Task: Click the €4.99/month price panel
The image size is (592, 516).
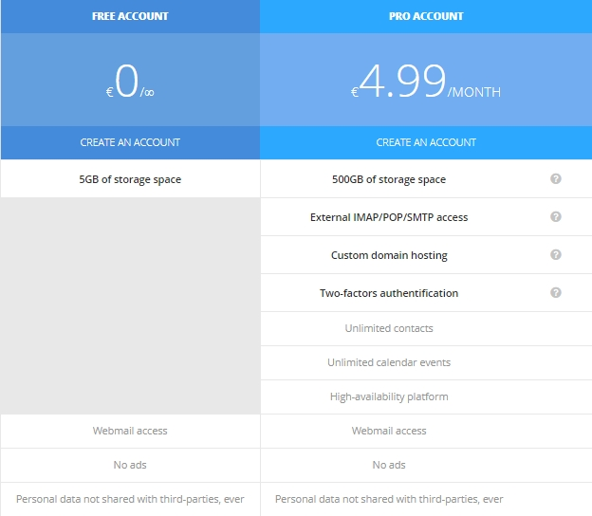Action: [x=426, y=80]
